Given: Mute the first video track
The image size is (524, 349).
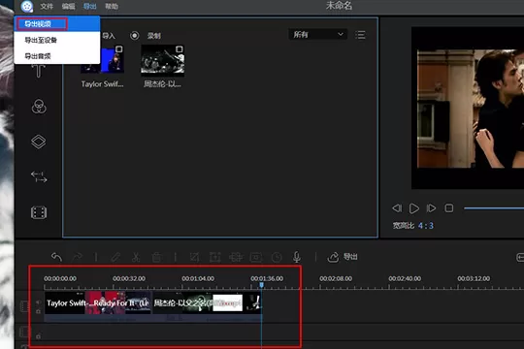Looking at the screenshot, I should (x=38, y=302).
